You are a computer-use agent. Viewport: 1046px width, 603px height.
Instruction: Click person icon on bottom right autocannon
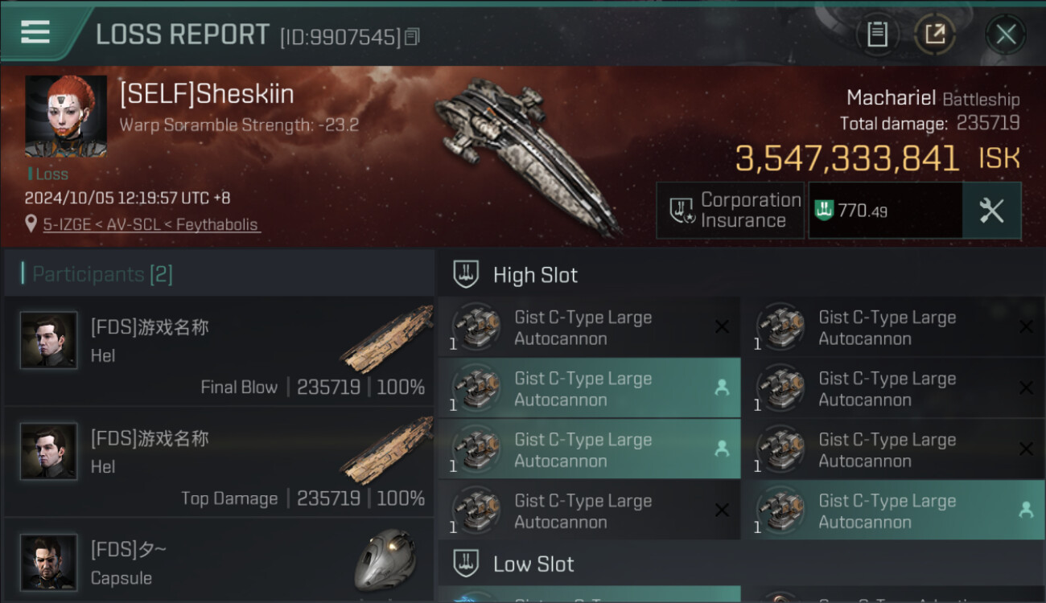pyautogui.click(x=1026, y=510)
